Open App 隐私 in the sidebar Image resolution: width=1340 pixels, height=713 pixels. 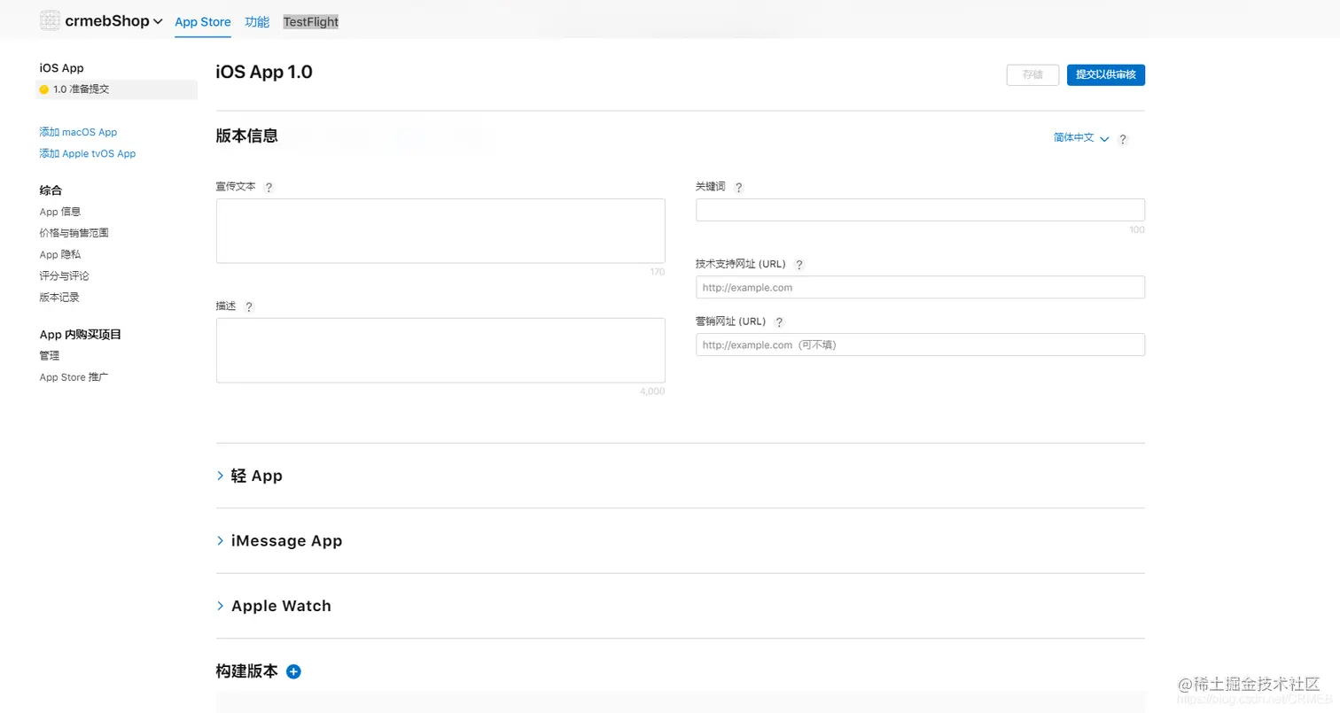(60, 254)
